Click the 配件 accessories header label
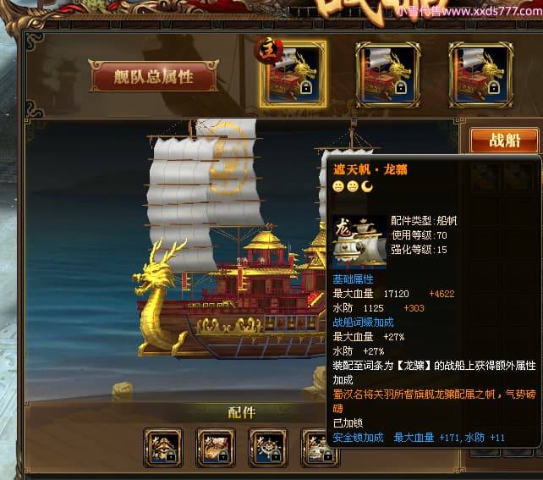This screenshot has width=543, height=480. point(242,413)
